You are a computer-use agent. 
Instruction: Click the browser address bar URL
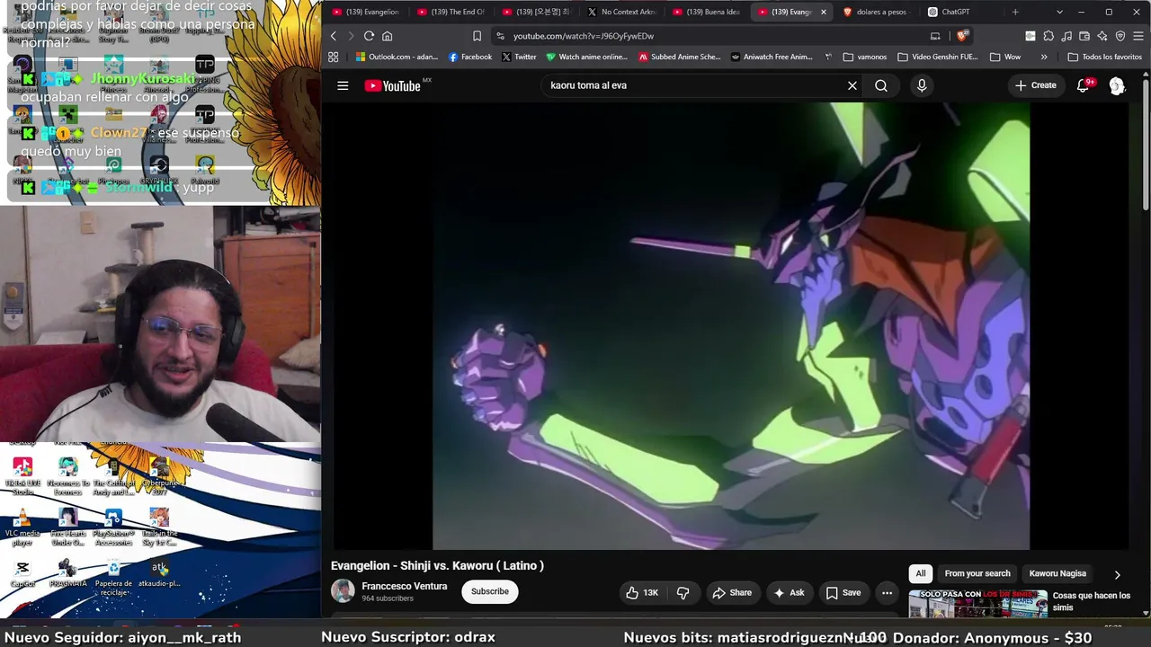click(584, 36)
